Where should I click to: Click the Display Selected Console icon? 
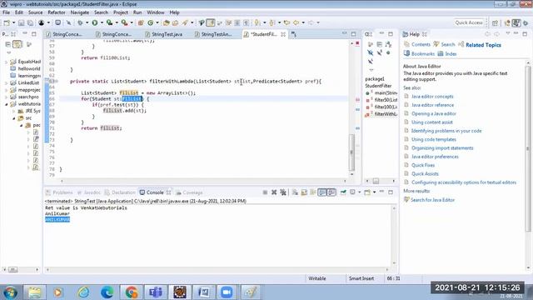pos(353,192)
